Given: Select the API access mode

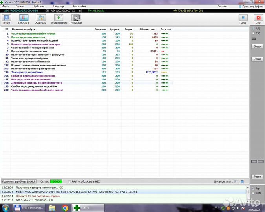Looking at the screenshot, I should tap(253, 29).
